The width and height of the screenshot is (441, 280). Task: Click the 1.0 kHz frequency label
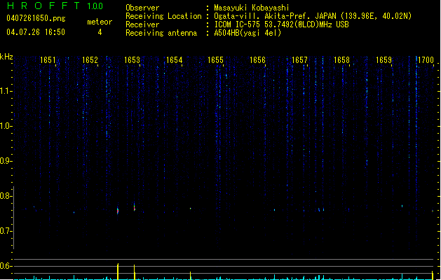tap(6, 126)
